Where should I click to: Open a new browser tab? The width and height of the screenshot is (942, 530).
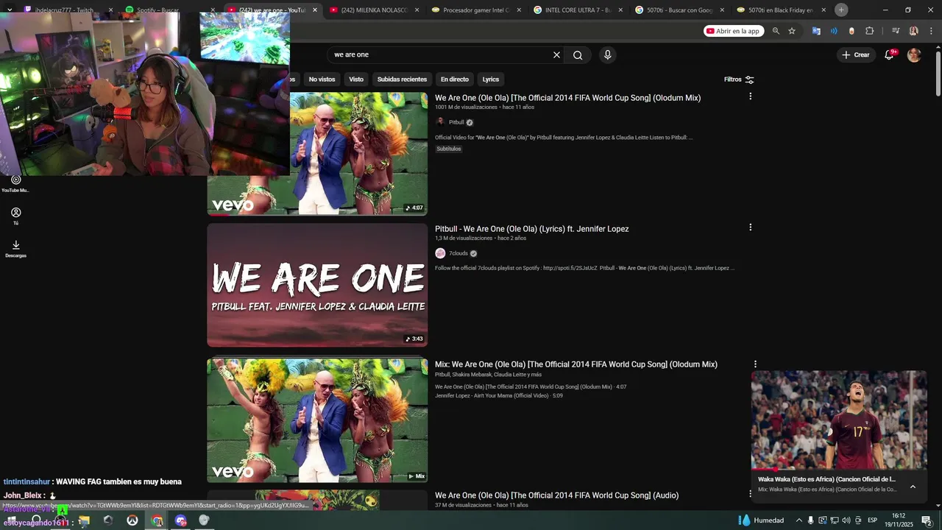coord(841,10)
